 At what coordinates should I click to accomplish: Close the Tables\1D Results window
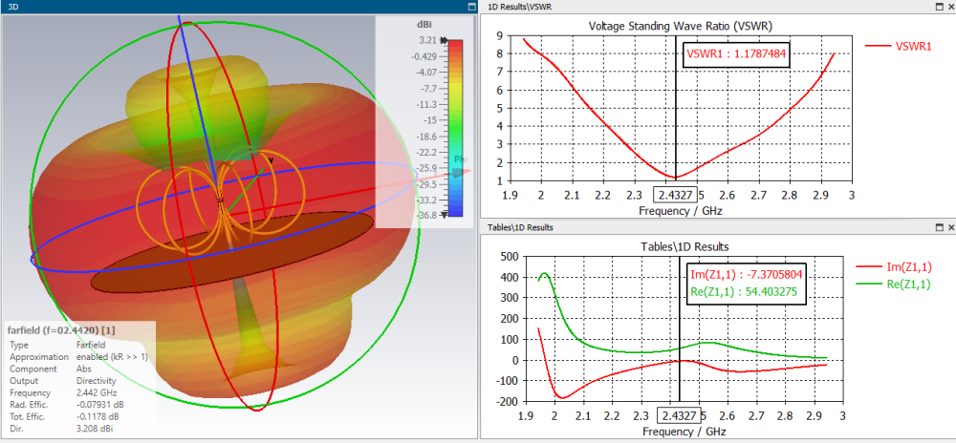point(950,227)
